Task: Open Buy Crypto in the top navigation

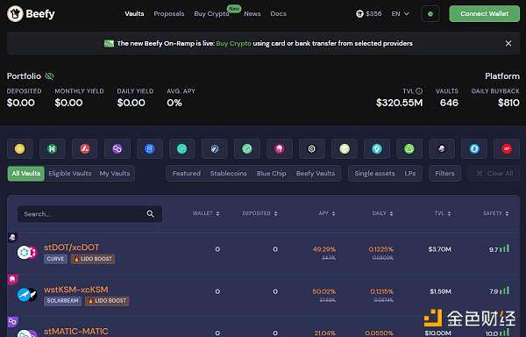Action: pyautogui.click(x=211, y=14)
